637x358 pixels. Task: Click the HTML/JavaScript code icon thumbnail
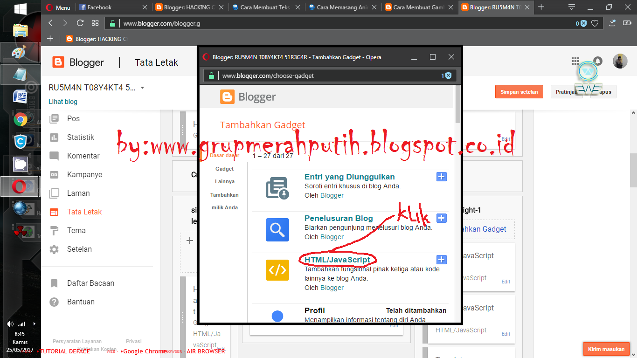point(277,269)
